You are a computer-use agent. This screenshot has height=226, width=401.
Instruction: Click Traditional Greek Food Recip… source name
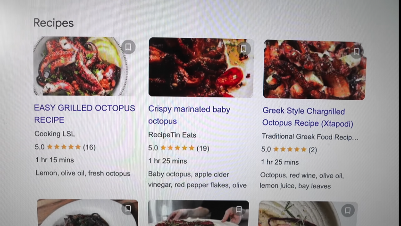tap(310, 137)
